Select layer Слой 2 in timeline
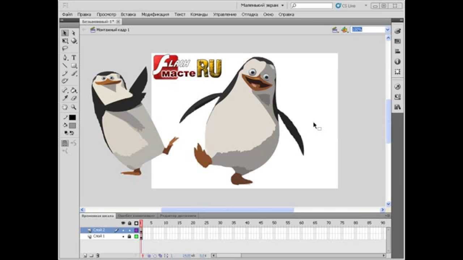The width and height of the screenshot is (463, 260). 99,230
